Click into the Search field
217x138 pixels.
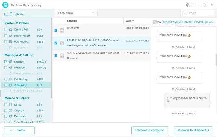pos(198,13)
